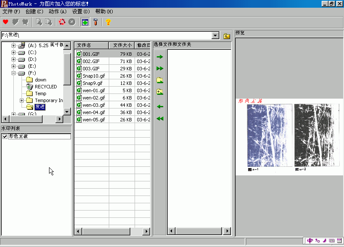Add all files with double green right arrow
This screenshot has width=344, height=247.
tap(160, 69)
